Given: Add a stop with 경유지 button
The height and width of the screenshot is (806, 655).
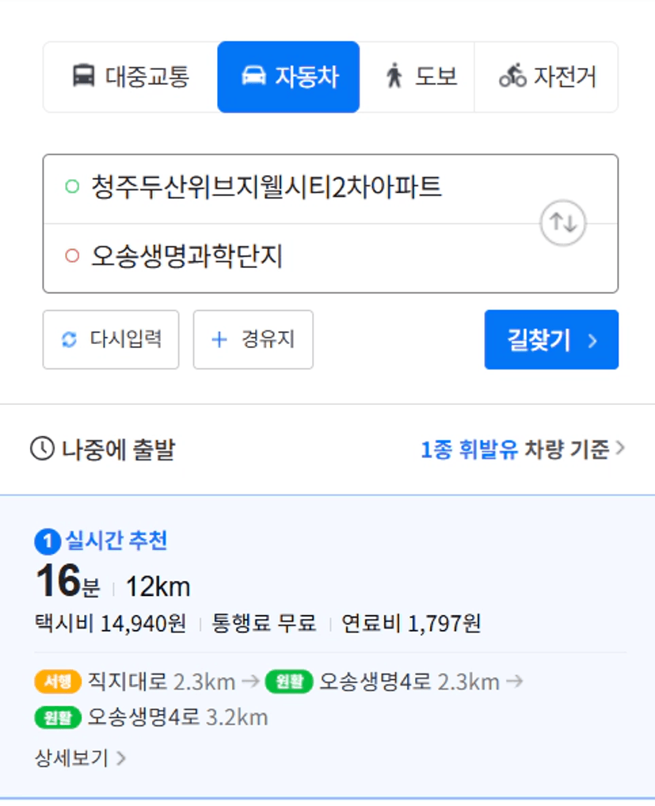Looking at the screenshot, I should pos(253,339).
